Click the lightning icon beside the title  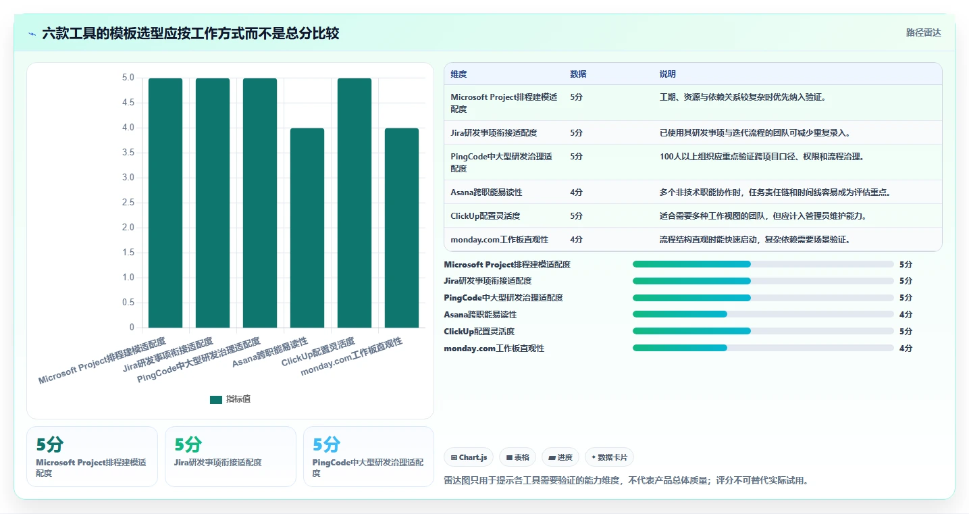tap(32, 33)
